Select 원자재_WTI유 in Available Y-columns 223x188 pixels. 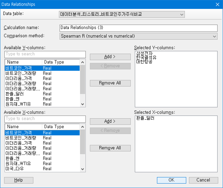coord(42,104)
